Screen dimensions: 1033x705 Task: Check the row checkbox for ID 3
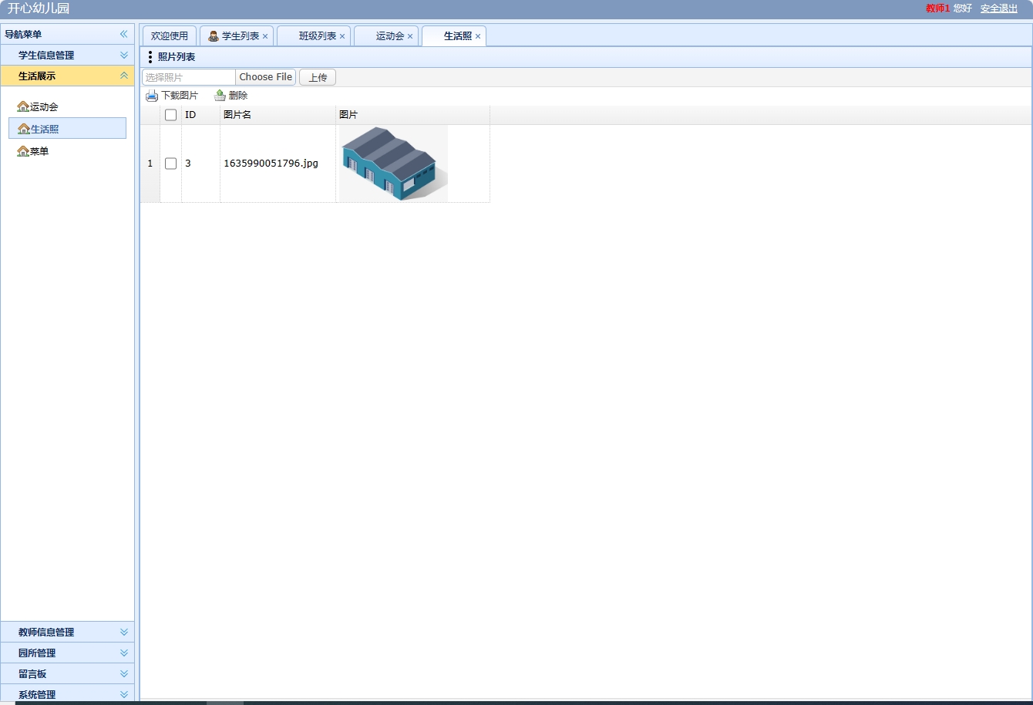171,164
